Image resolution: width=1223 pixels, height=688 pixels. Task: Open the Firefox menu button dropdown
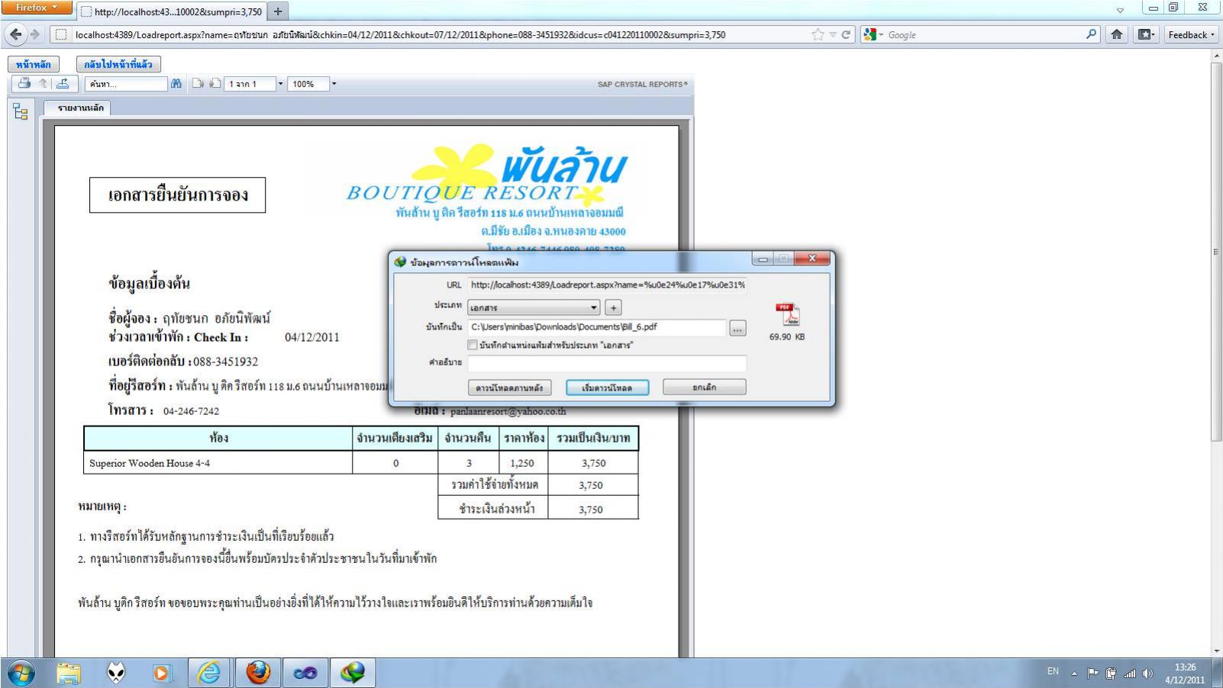(37, 8)
